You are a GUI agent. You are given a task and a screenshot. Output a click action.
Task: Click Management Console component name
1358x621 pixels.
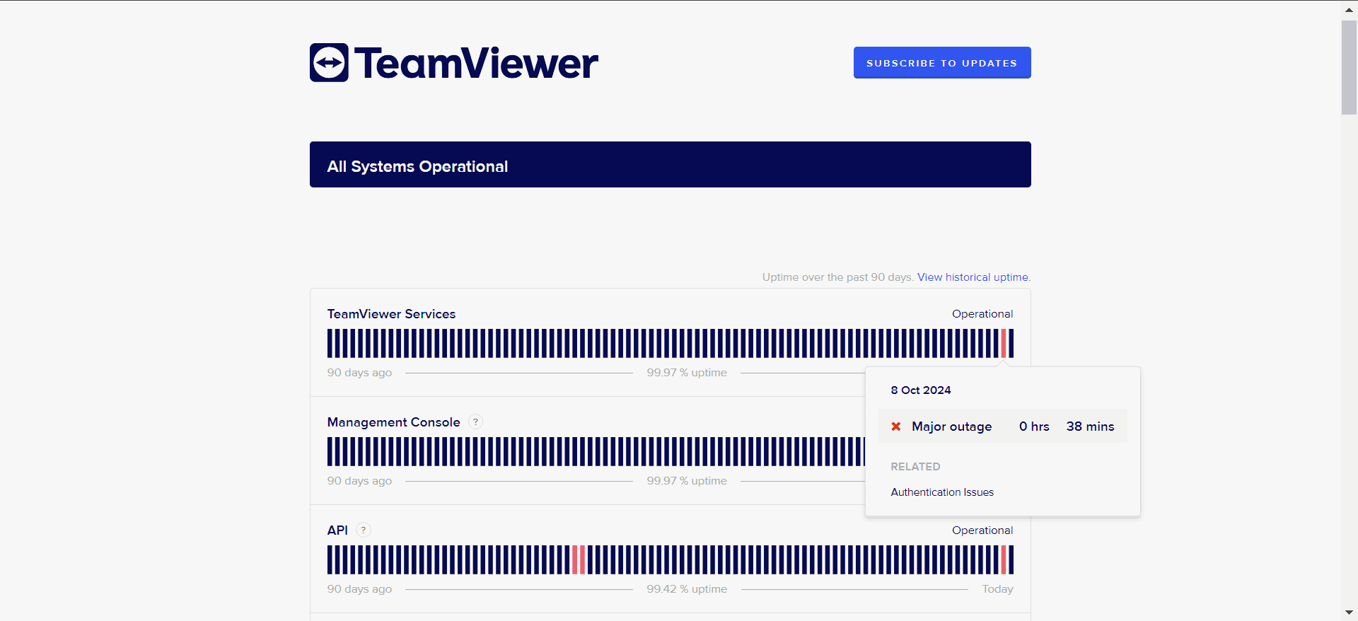393,422
